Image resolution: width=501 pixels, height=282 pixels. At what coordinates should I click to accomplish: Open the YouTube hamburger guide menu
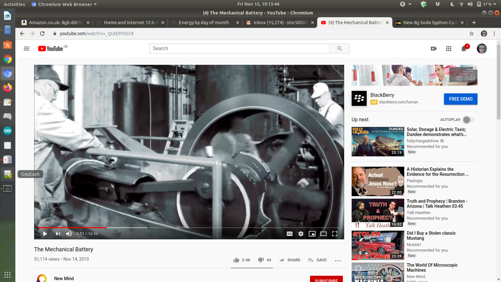click(27, 49)
